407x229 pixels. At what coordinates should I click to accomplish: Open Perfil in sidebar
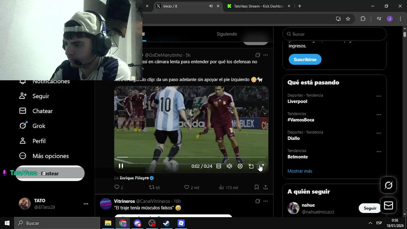[x=32, y=141]
